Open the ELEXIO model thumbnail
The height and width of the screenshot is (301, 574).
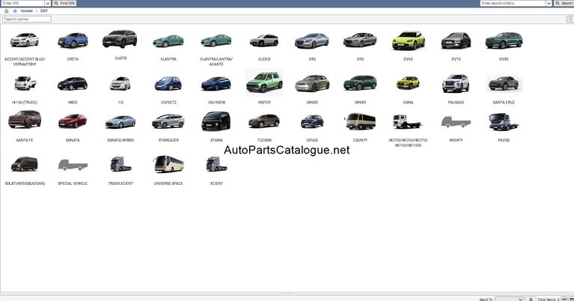click(264, 40)
